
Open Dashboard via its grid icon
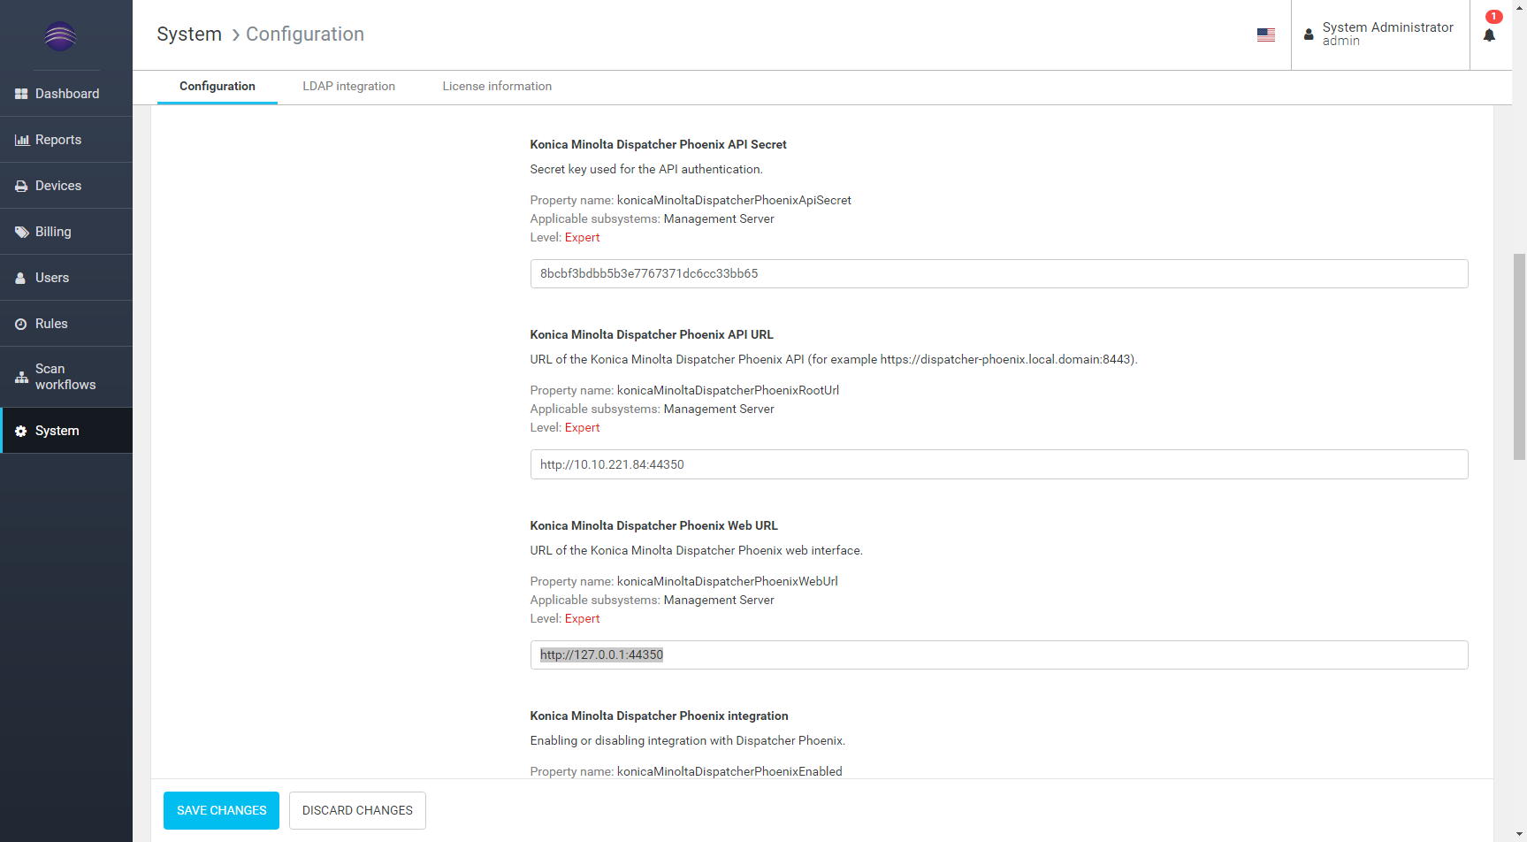(21, 94)
